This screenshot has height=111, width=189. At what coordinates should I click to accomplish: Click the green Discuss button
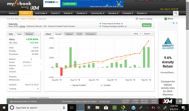[x=147, y=25]
